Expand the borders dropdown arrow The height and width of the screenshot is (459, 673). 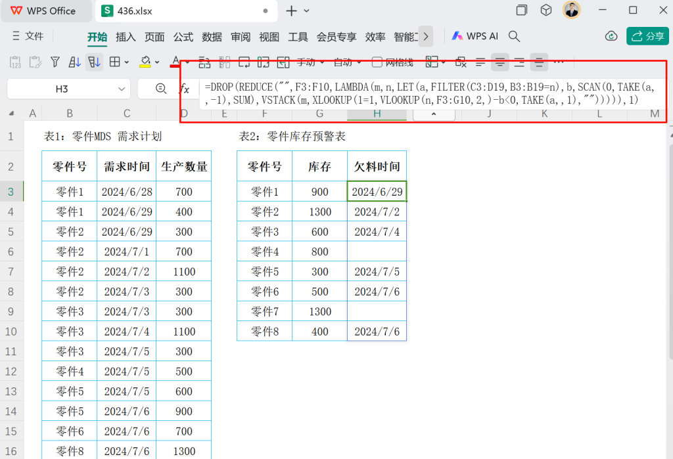pos(127,62)
